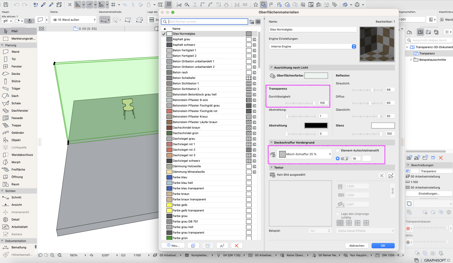Select the Tranparenz view in the tree

point(427,54)
